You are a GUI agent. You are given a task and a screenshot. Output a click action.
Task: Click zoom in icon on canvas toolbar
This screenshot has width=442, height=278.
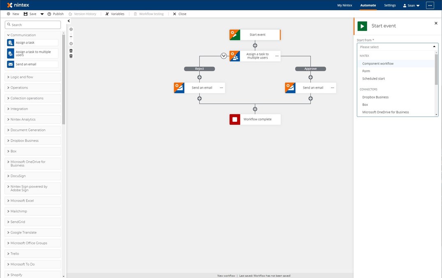(71, 29)
